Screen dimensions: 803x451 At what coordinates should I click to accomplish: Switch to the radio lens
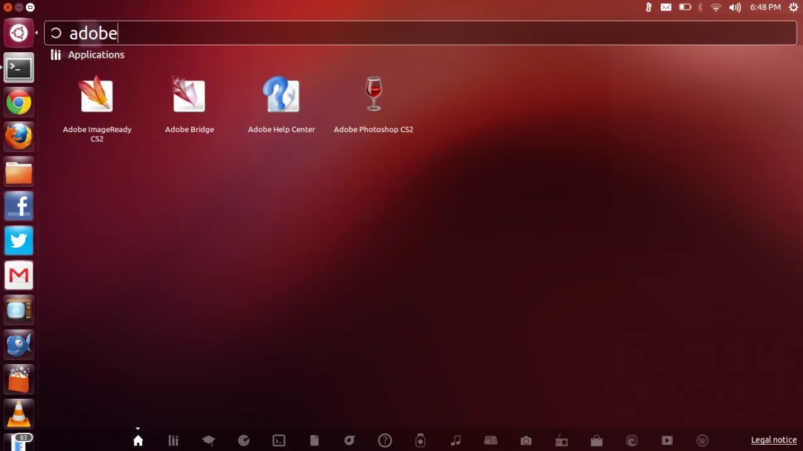[561, 440]
